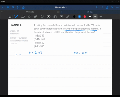Screen dimensions: 120x97
Task: Add a new page with the plus-page icon
Action: [x=107, y=7]
